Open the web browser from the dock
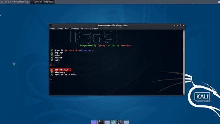Screen dimensions: 220x124 [x=113, y=122]
